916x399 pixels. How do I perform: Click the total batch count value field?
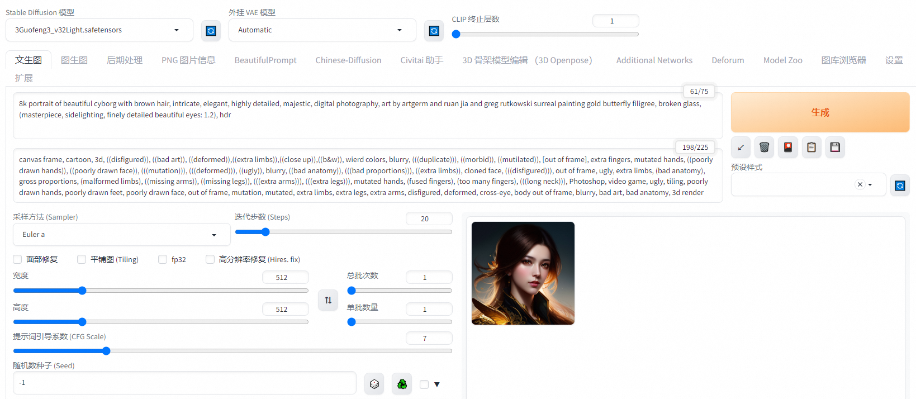pyautogui.click(x=429, y=277)
